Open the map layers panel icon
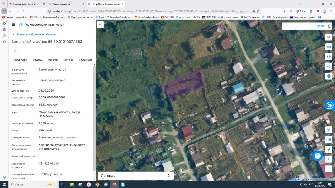335x188 pixels. (x=329, y=37)
